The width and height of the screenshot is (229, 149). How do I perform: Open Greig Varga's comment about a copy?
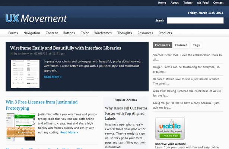click(x=186, y=105)
